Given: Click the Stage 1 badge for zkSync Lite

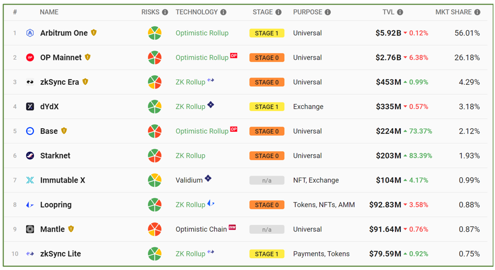Looking at the screenshot, I should click(x=267, y=254).
